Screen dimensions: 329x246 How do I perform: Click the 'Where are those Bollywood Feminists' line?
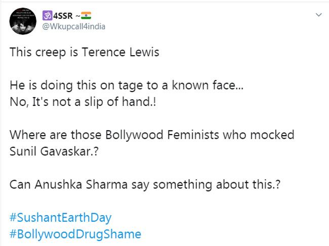[152, 136]
